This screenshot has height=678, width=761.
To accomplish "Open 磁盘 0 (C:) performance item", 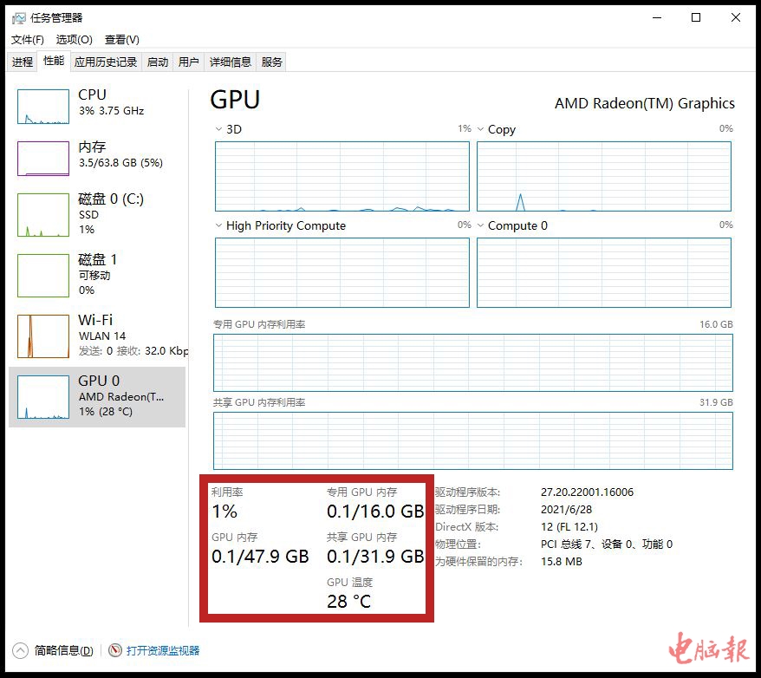I will pos(43,215).
